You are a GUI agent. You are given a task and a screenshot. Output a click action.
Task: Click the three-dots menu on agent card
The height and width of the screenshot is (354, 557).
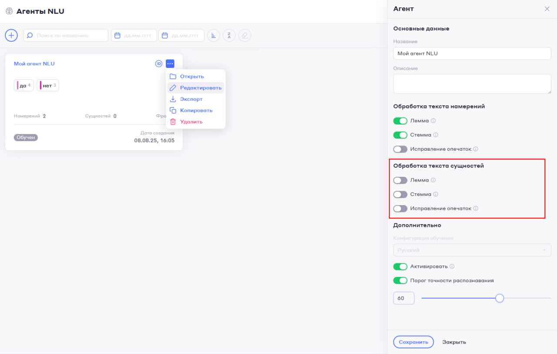click(x=170, y=64)
